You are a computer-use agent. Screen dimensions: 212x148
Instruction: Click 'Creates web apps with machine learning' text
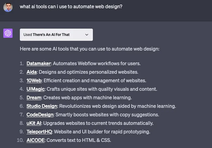[x=87, y=98]
